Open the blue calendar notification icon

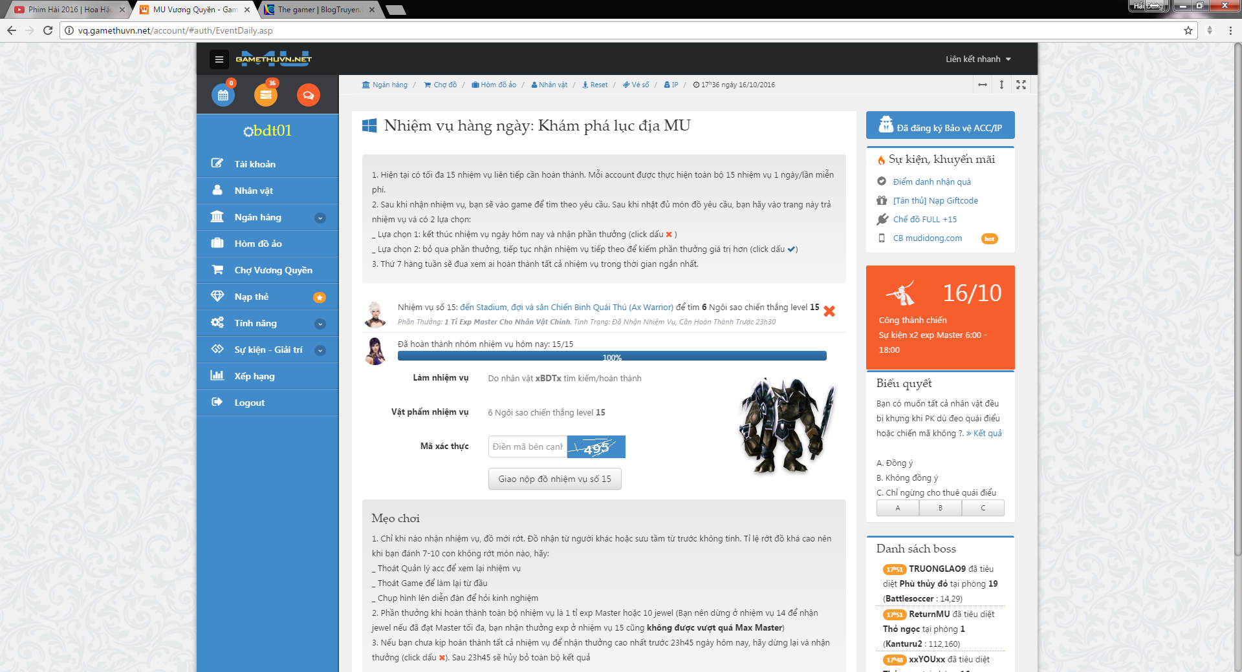click(x=223, y=96)
